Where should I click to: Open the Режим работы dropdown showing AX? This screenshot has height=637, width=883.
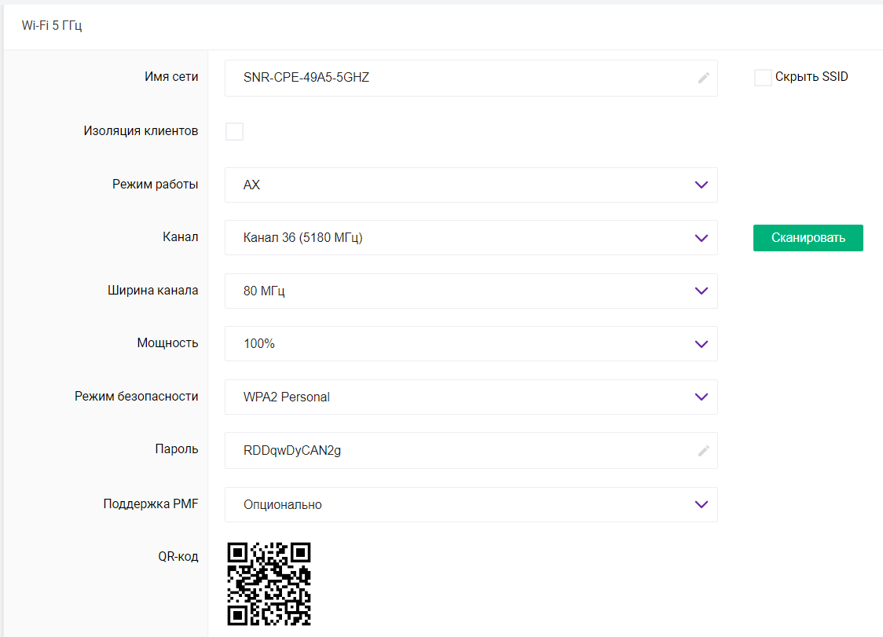[471, 185]
